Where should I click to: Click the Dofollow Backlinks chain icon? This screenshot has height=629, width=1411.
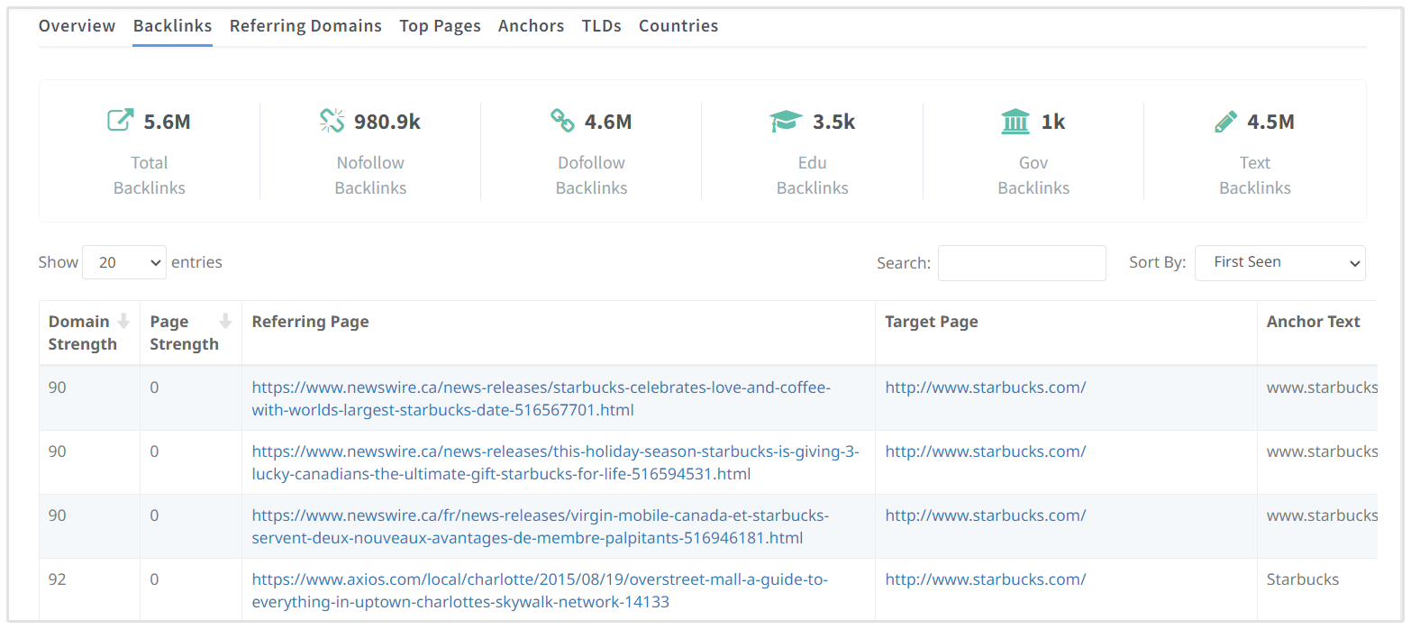tap(562, 121)
